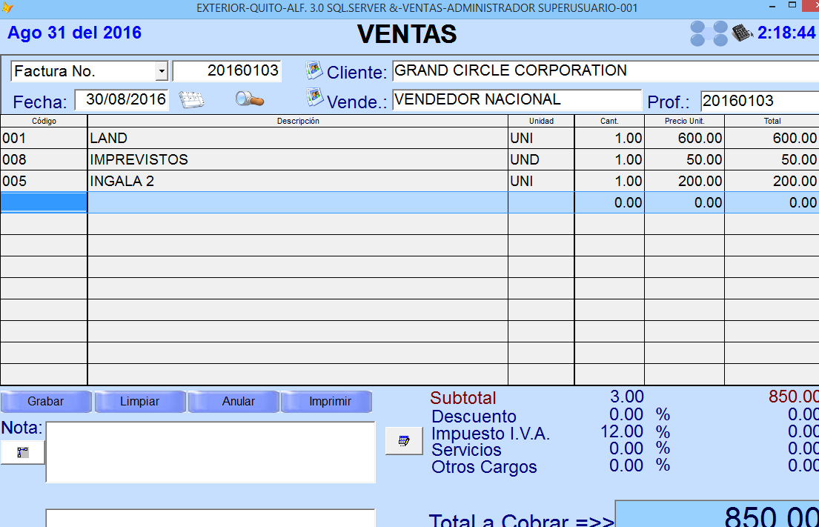Screen dimensions: 819x527
Task: Expand the Factura No. document type dropdown
Action: pos(162,72)
